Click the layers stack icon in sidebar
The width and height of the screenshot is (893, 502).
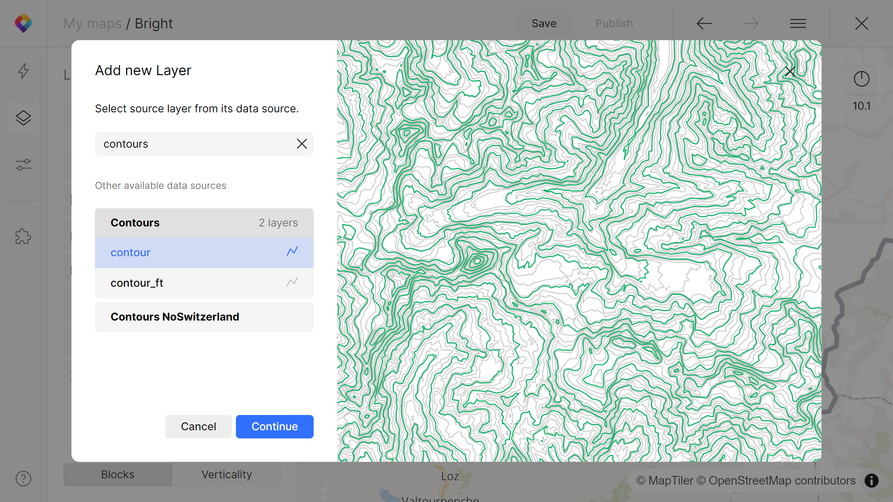click(23, 117)
